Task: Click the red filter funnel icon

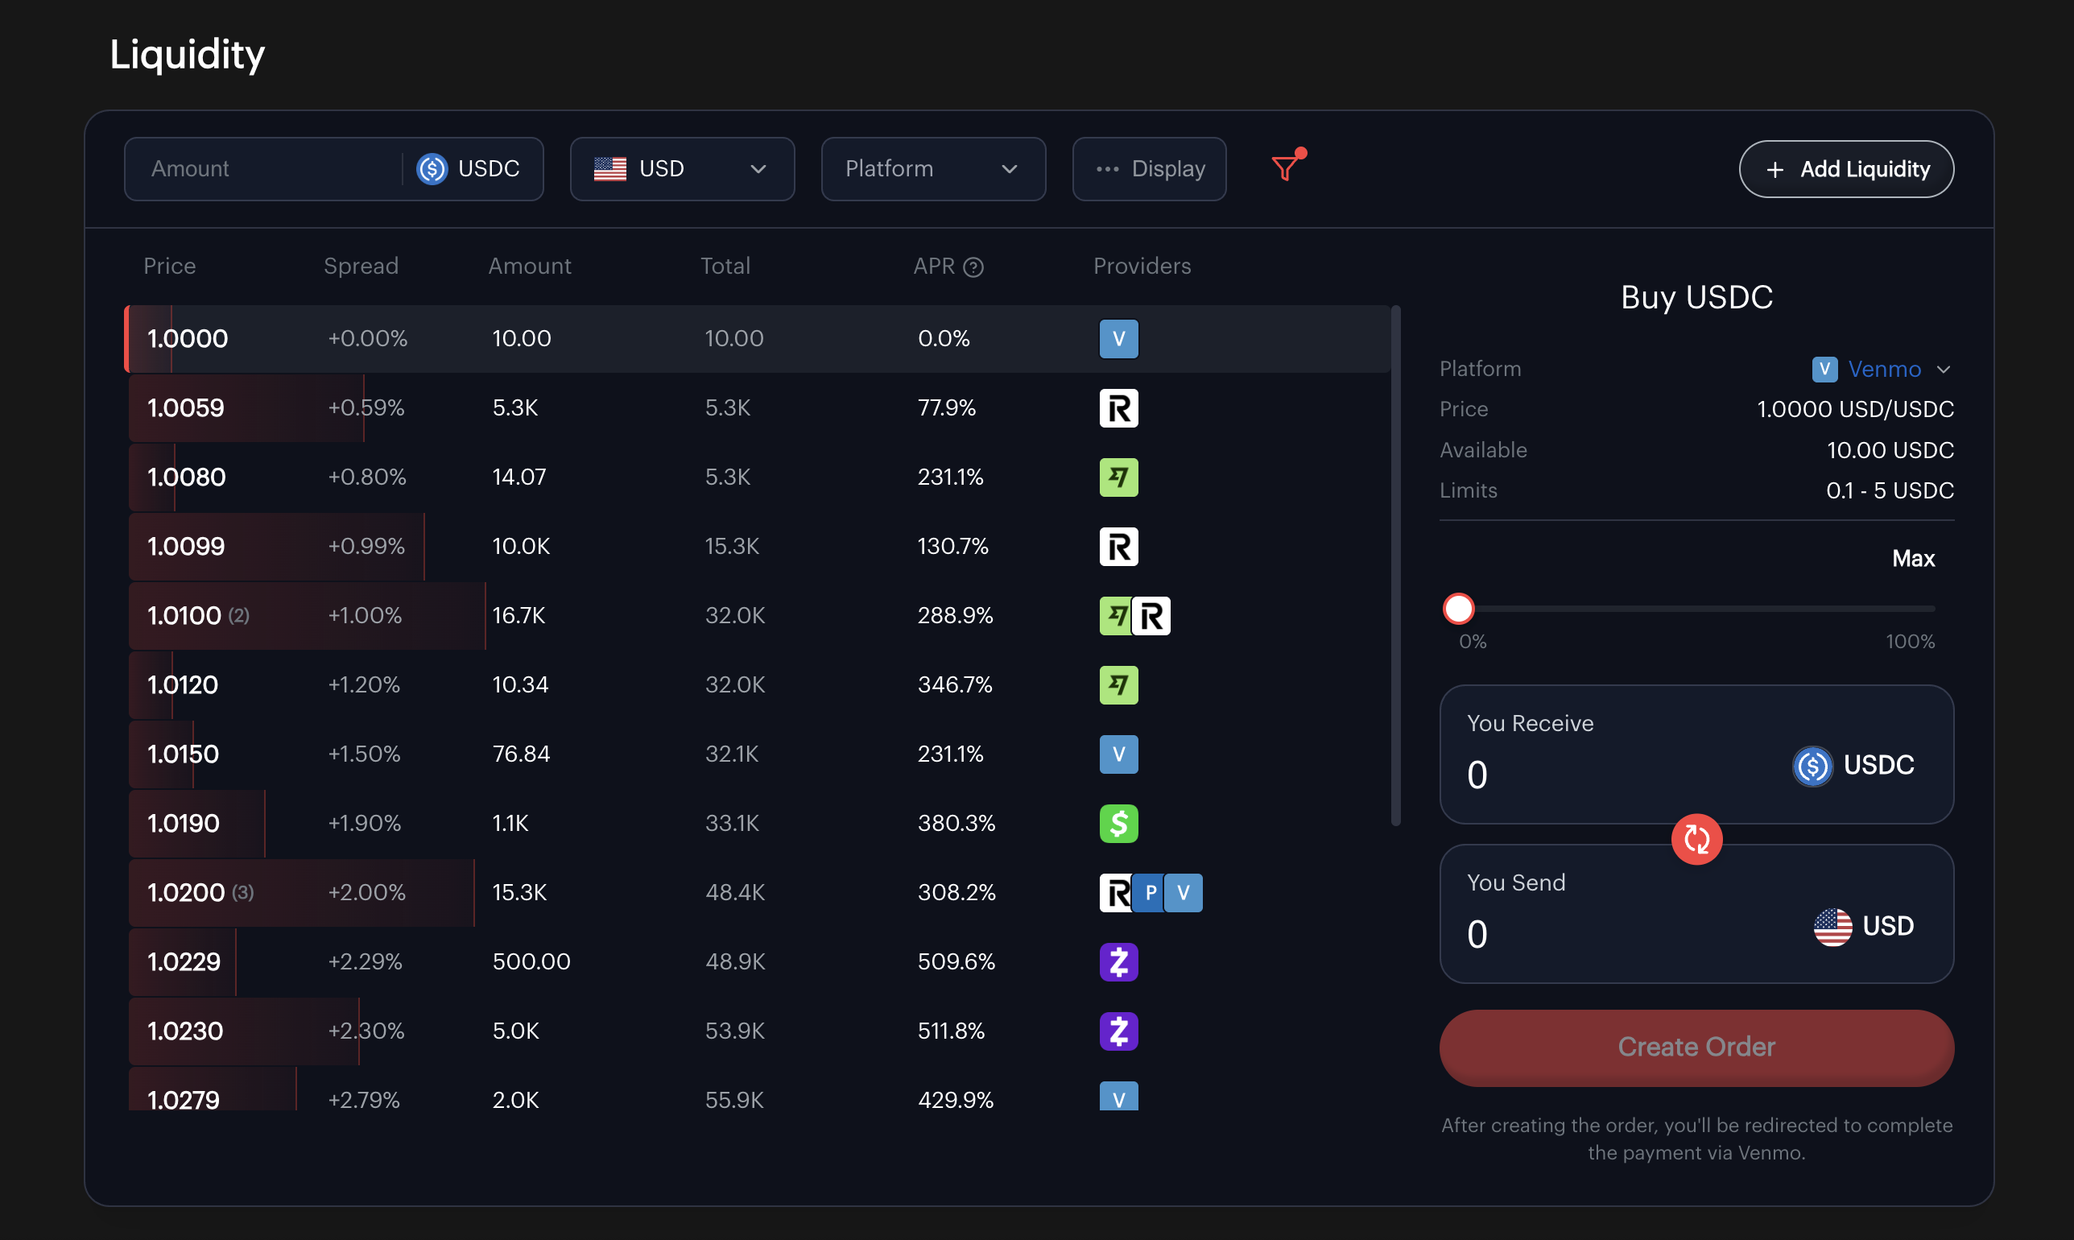Action: (x=1287, y=168)
